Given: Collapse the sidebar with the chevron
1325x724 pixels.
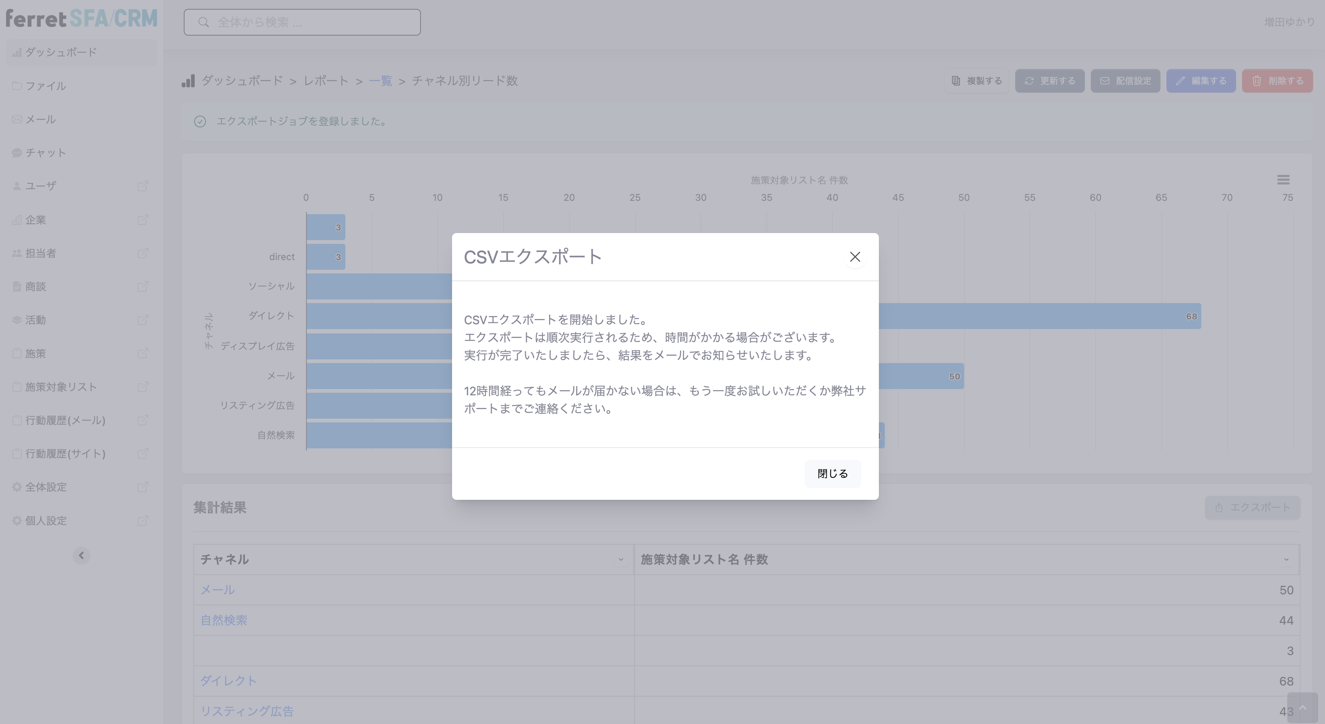Looking at the screenshot, I should point(81,555).
